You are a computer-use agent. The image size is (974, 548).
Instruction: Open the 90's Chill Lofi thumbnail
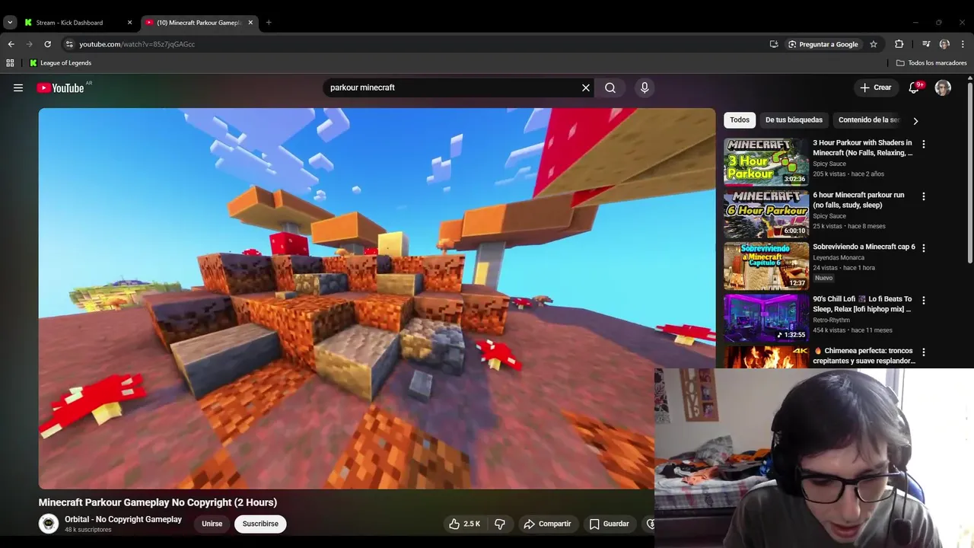(x=766, y=318)
